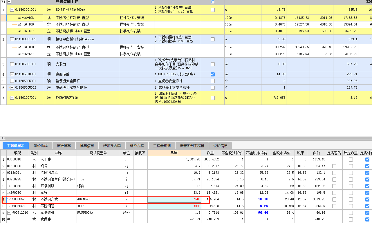This screenshot has height=227, width=372.
Task: Expand item 011502007001 PVC硬塑防撞条
Action: pos(12,98)
